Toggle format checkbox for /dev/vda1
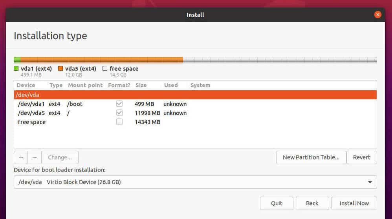Image resolution: width=392 pixels, height=219 pixels. pyautogui.click(x=119, y=104)
